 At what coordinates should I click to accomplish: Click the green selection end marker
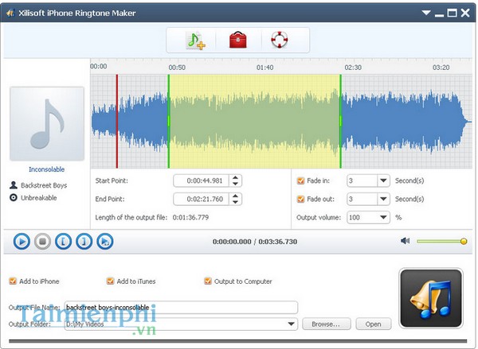340,121
